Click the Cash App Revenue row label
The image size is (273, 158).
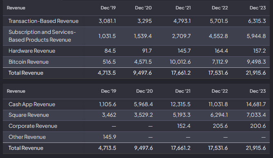coord(32,104)
